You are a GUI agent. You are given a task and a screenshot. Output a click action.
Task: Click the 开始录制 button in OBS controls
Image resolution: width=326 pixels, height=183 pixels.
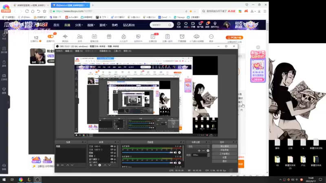click(225, 150)
